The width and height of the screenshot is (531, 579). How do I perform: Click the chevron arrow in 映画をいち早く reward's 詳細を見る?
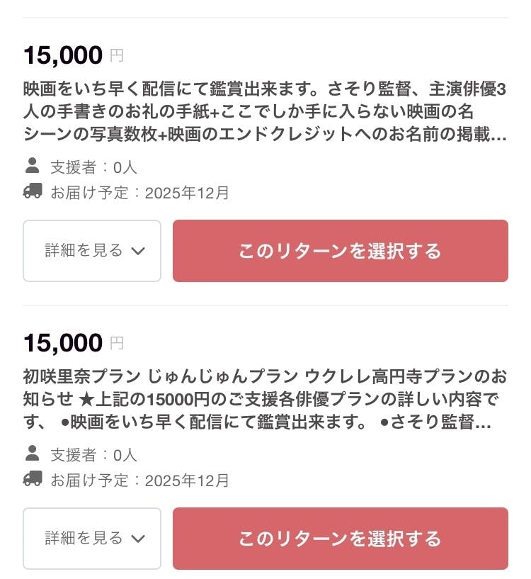138,251
